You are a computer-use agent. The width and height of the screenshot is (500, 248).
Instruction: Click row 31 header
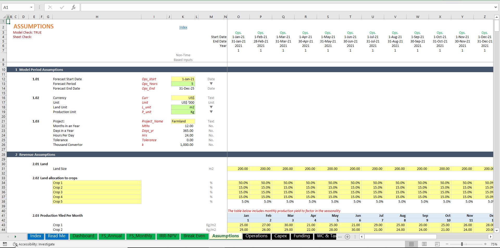tap(3, 169)
